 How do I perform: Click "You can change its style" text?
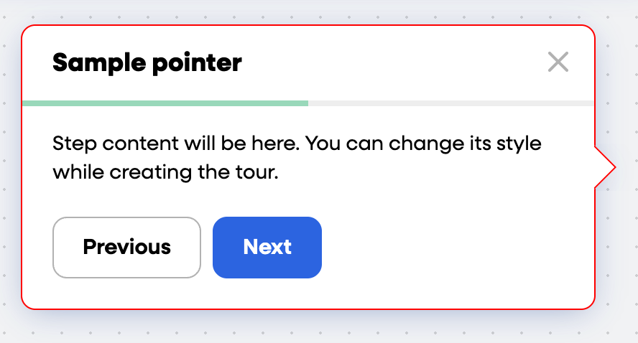423,144
